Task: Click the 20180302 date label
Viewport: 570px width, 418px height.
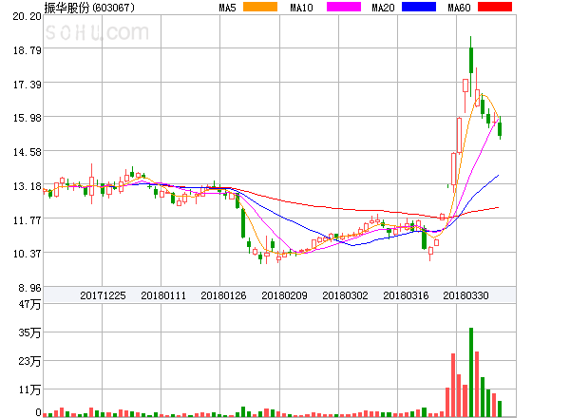Action: [x=345, y=295]
